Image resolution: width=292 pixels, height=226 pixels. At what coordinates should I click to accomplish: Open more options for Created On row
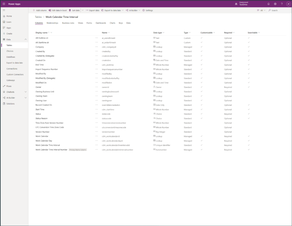tap(97, 60)
